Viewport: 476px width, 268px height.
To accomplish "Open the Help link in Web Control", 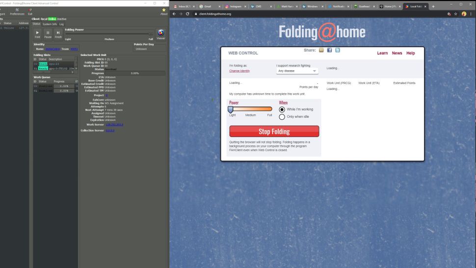I will [410, 53].
